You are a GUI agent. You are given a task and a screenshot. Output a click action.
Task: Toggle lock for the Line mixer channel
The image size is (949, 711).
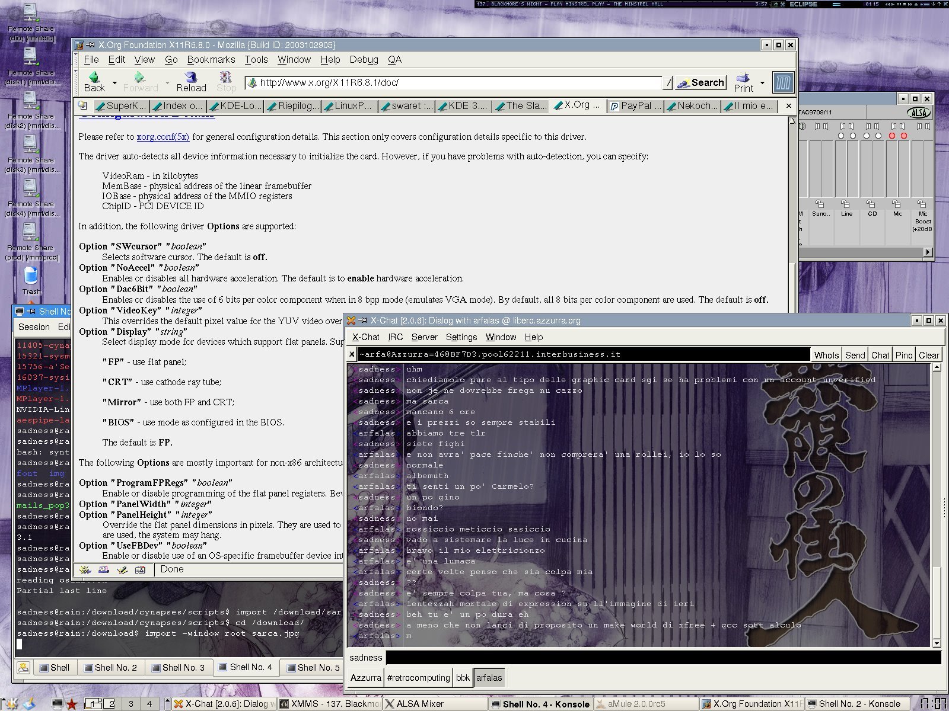tap(845, 204)
